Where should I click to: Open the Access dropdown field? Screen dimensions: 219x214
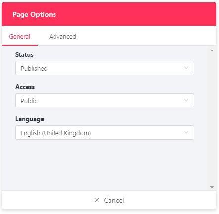tap(105, 101)
